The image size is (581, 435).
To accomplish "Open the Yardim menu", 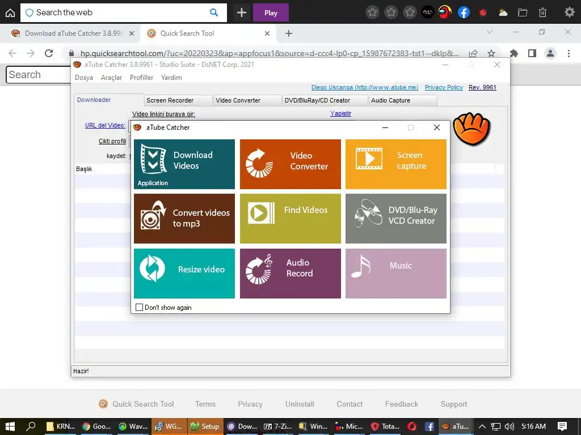I will tap(171, 77).
